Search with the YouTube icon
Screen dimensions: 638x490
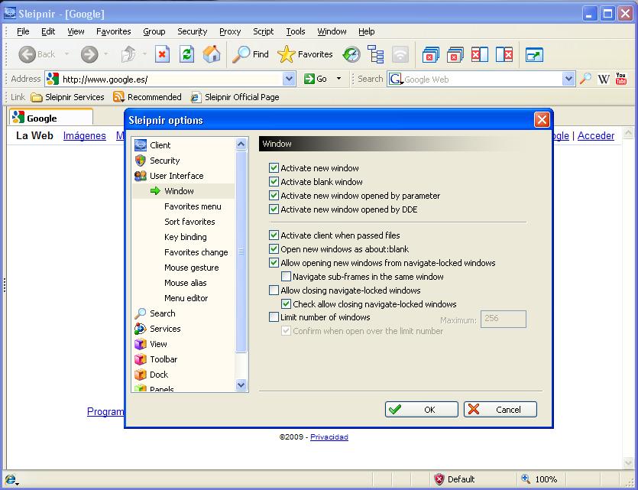point(621,79)
